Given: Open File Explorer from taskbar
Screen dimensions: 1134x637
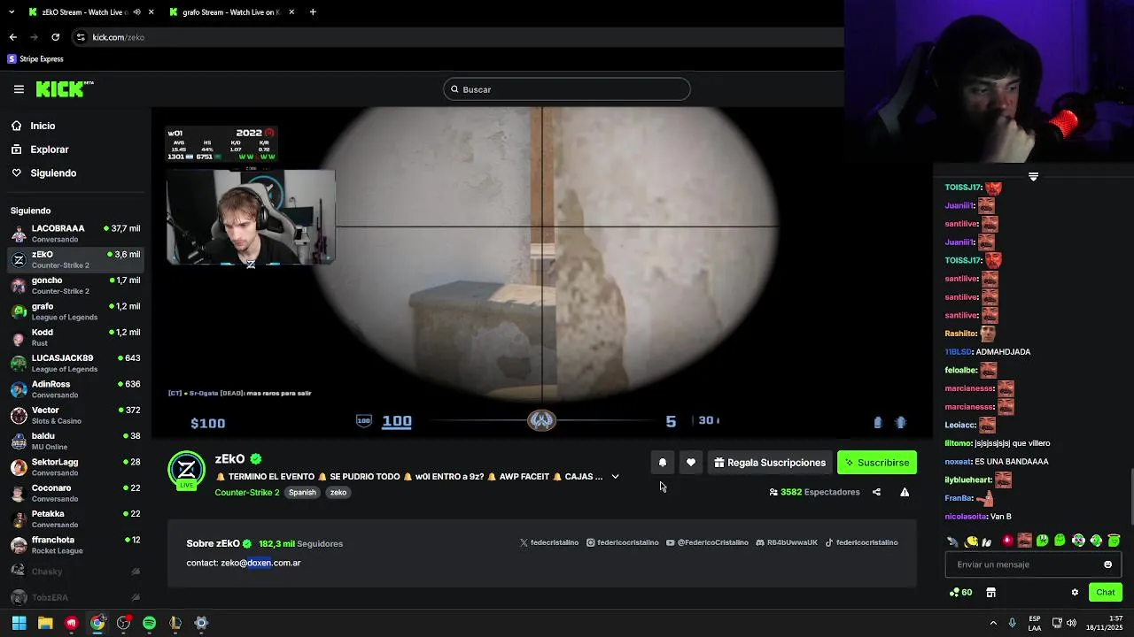Looking at the screenshot, I should click(x=45, y=623).
